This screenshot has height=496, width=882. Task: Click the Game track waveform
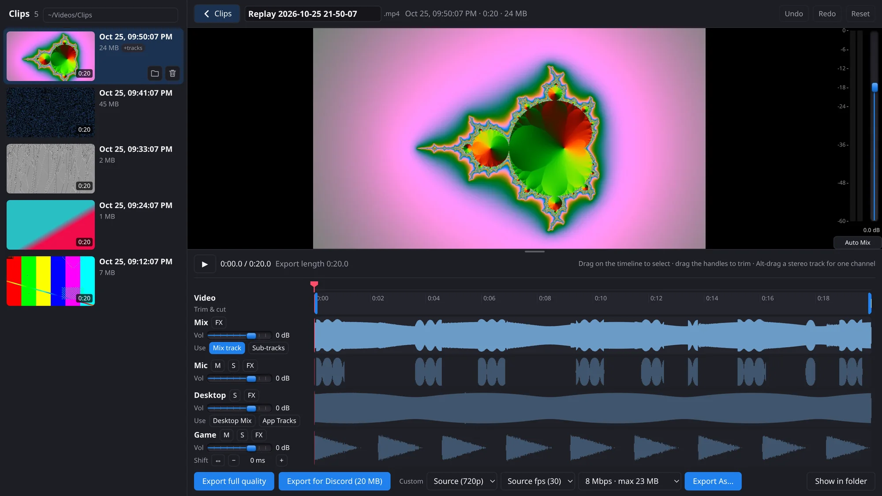pos(593,448)
